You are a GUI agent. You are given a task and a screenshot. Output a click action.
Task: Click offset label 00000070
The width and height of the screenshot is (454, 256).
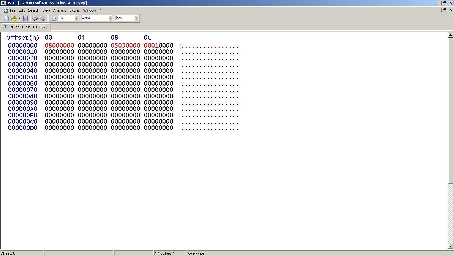pyautogui.click(x=23, y=90)
